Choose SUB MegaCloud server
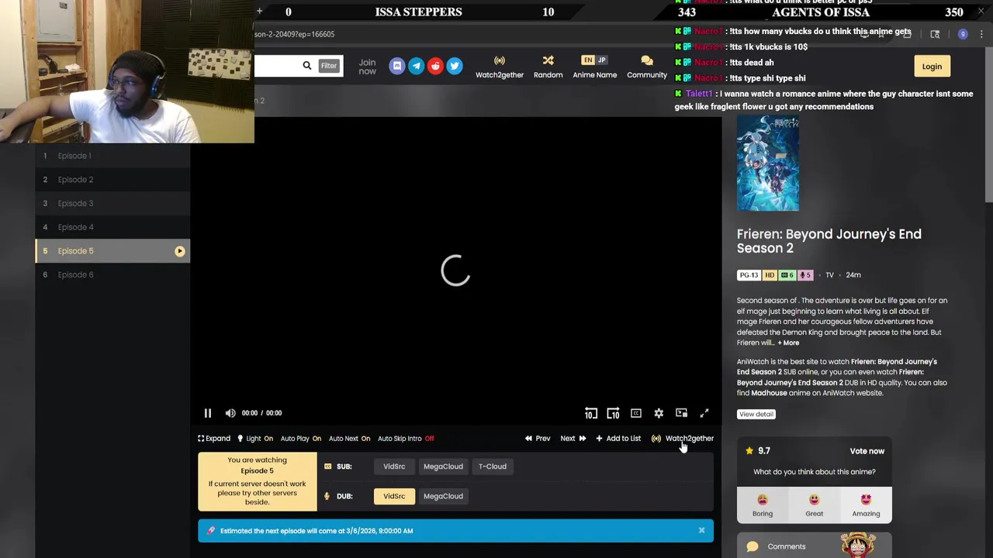This screenshot has width=993, height=558. click(x=443, y=467)
